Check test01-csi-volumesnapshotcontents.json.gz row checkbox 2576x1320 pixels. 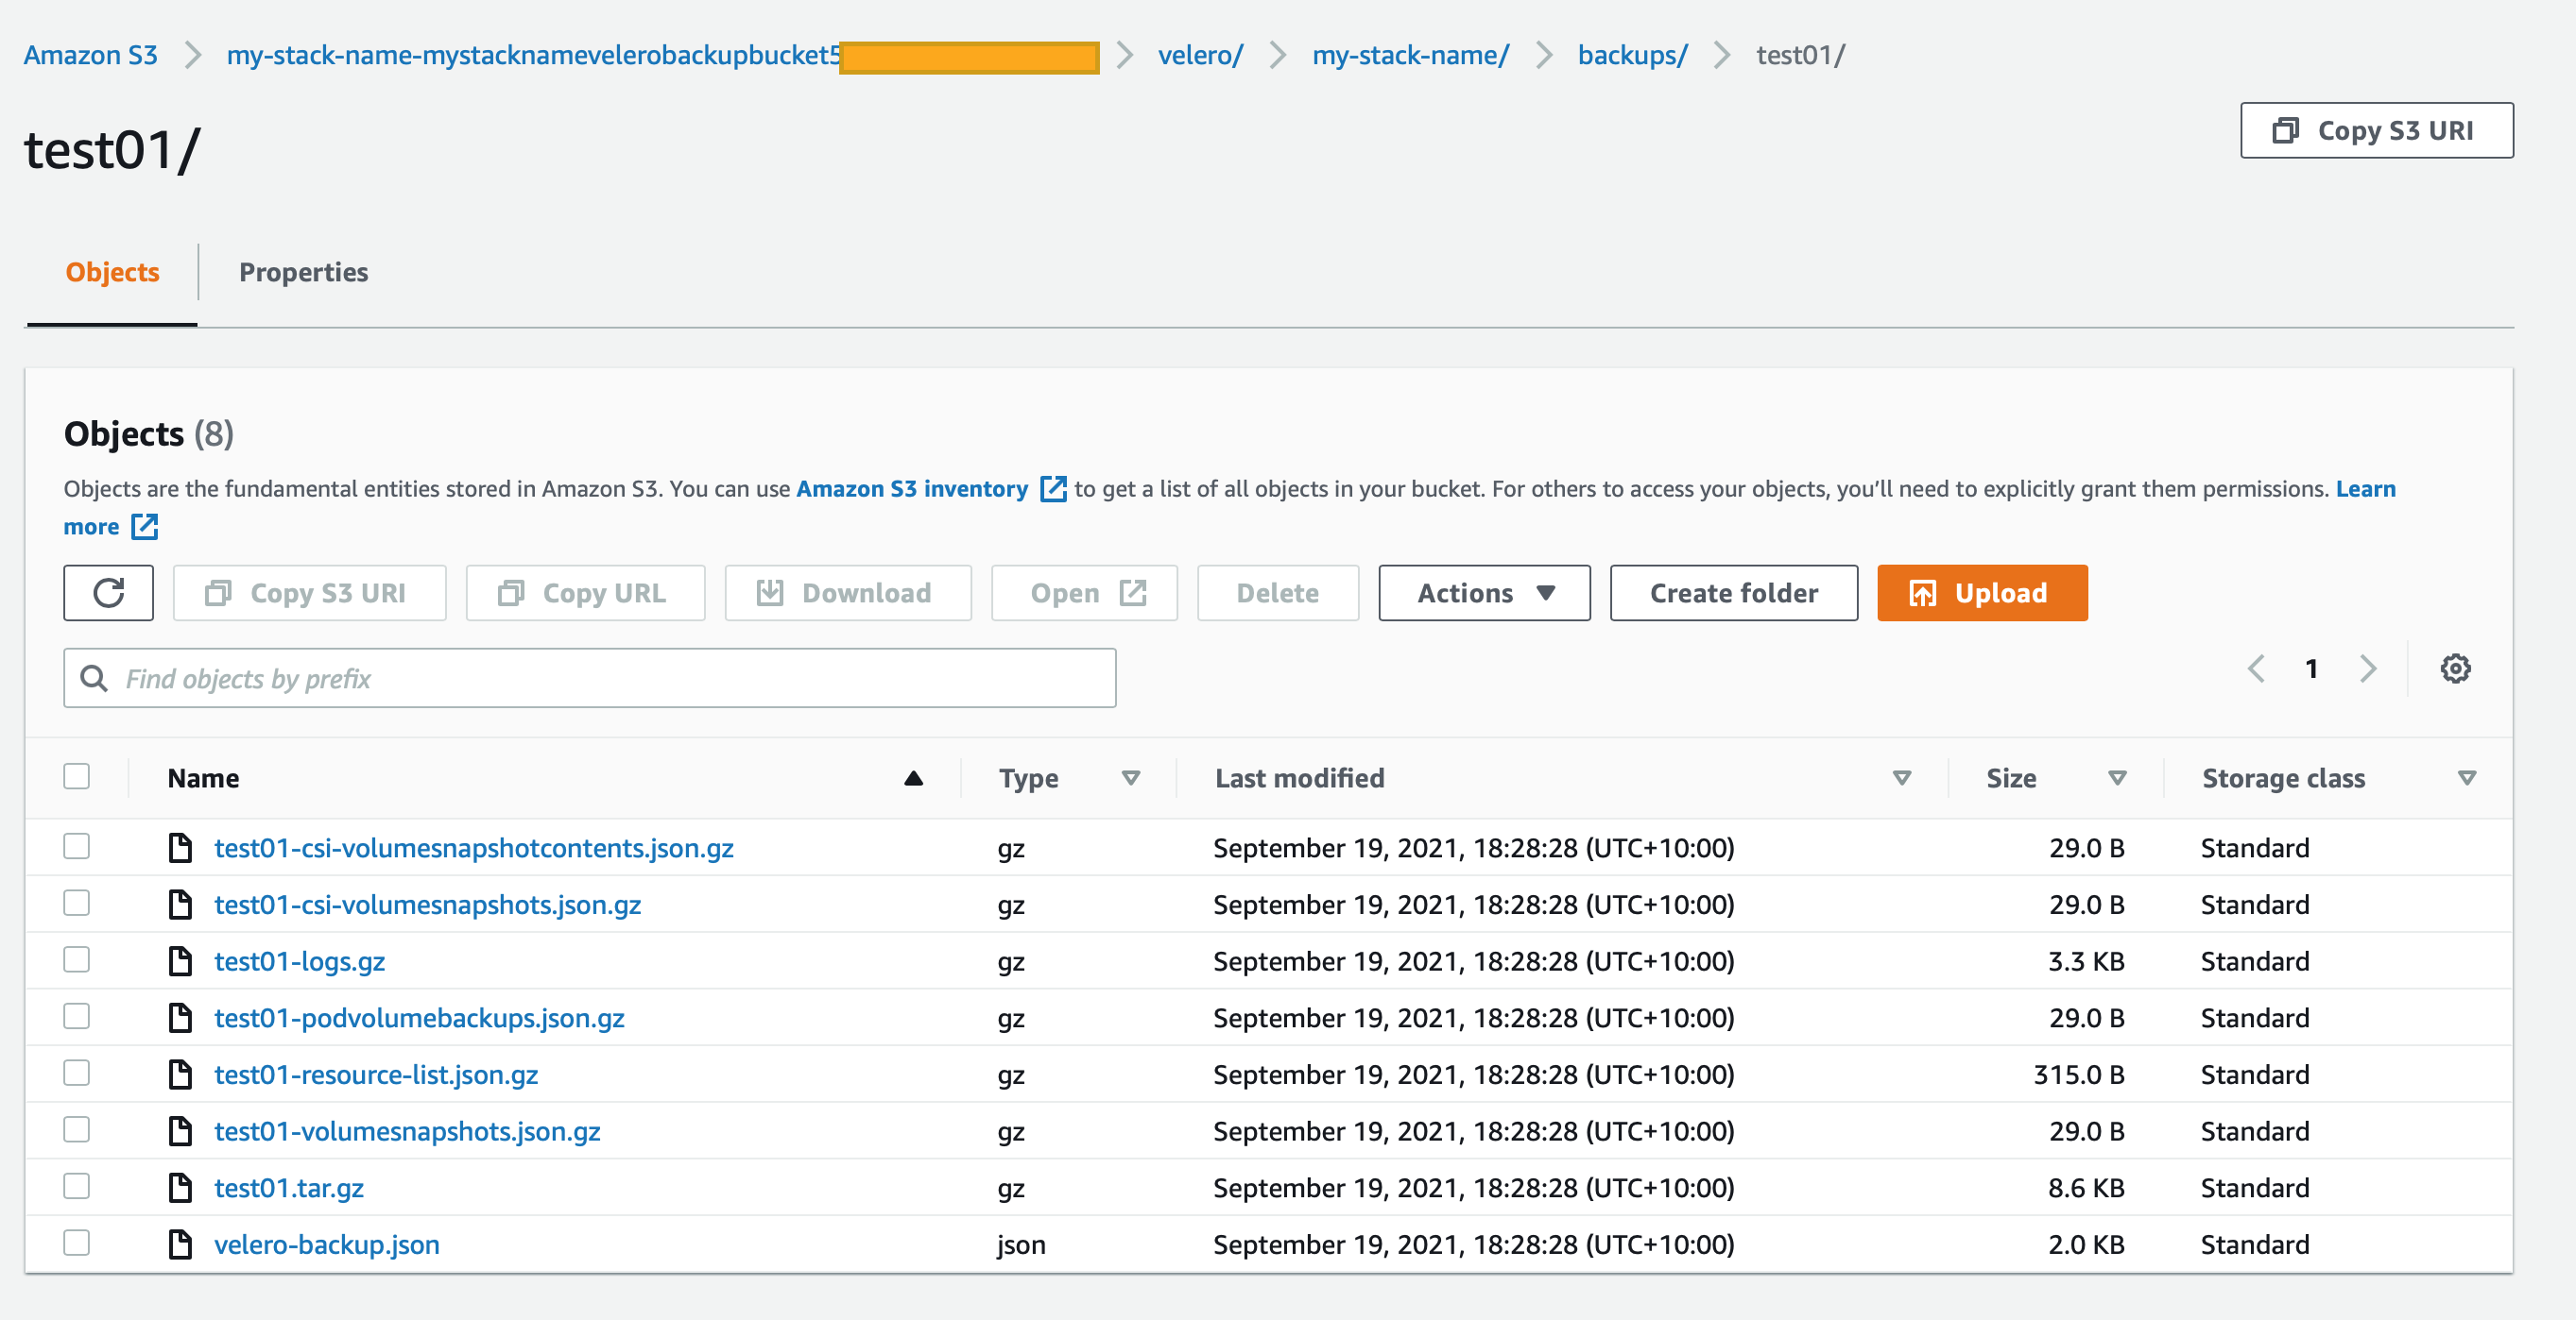pyautogui.click(x=77, y=846)
